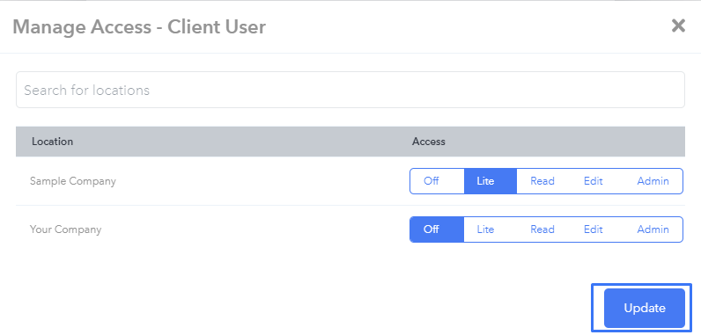
Task: Select the Your Company location name
Action: point(66,229)
